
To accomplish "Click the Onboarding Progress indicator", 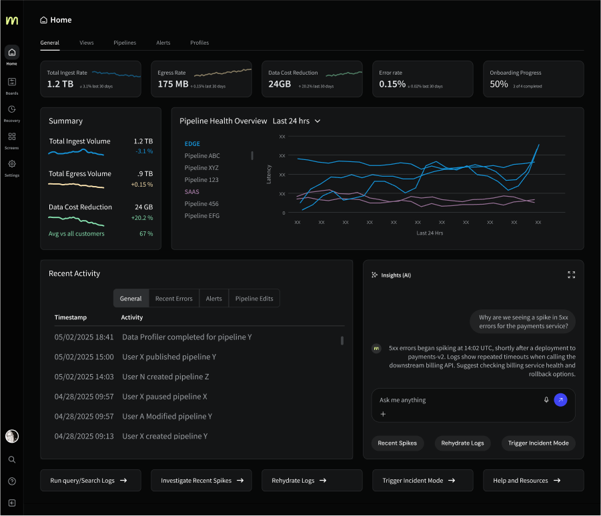I will click(533, 79).
